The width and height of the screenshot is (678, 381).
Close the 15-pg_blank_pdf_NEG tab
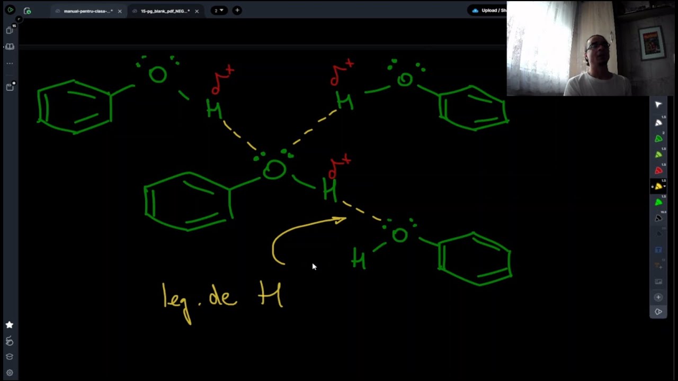coord(197,11)
